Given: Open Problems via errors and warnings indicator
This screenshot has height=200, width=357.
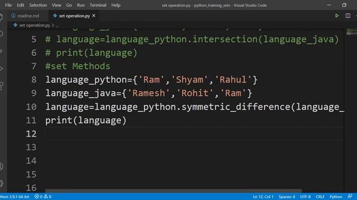Looking at the screenshot, I should point(43,197).
